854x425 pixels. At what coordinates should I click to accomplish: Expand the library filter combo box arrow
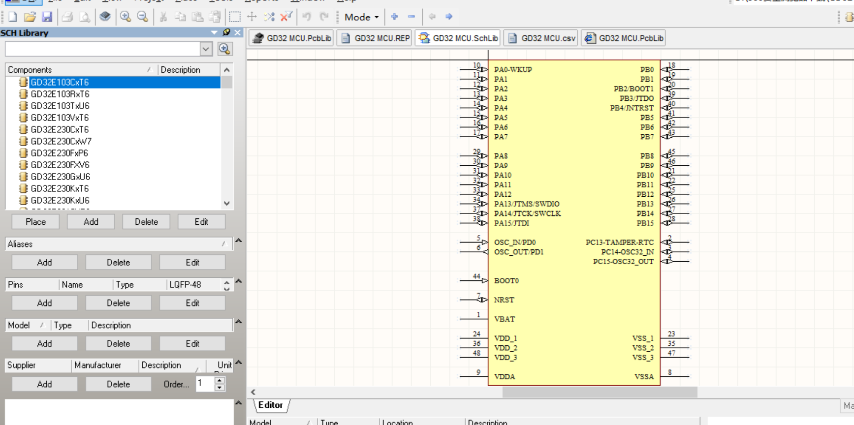click(206, 49)
